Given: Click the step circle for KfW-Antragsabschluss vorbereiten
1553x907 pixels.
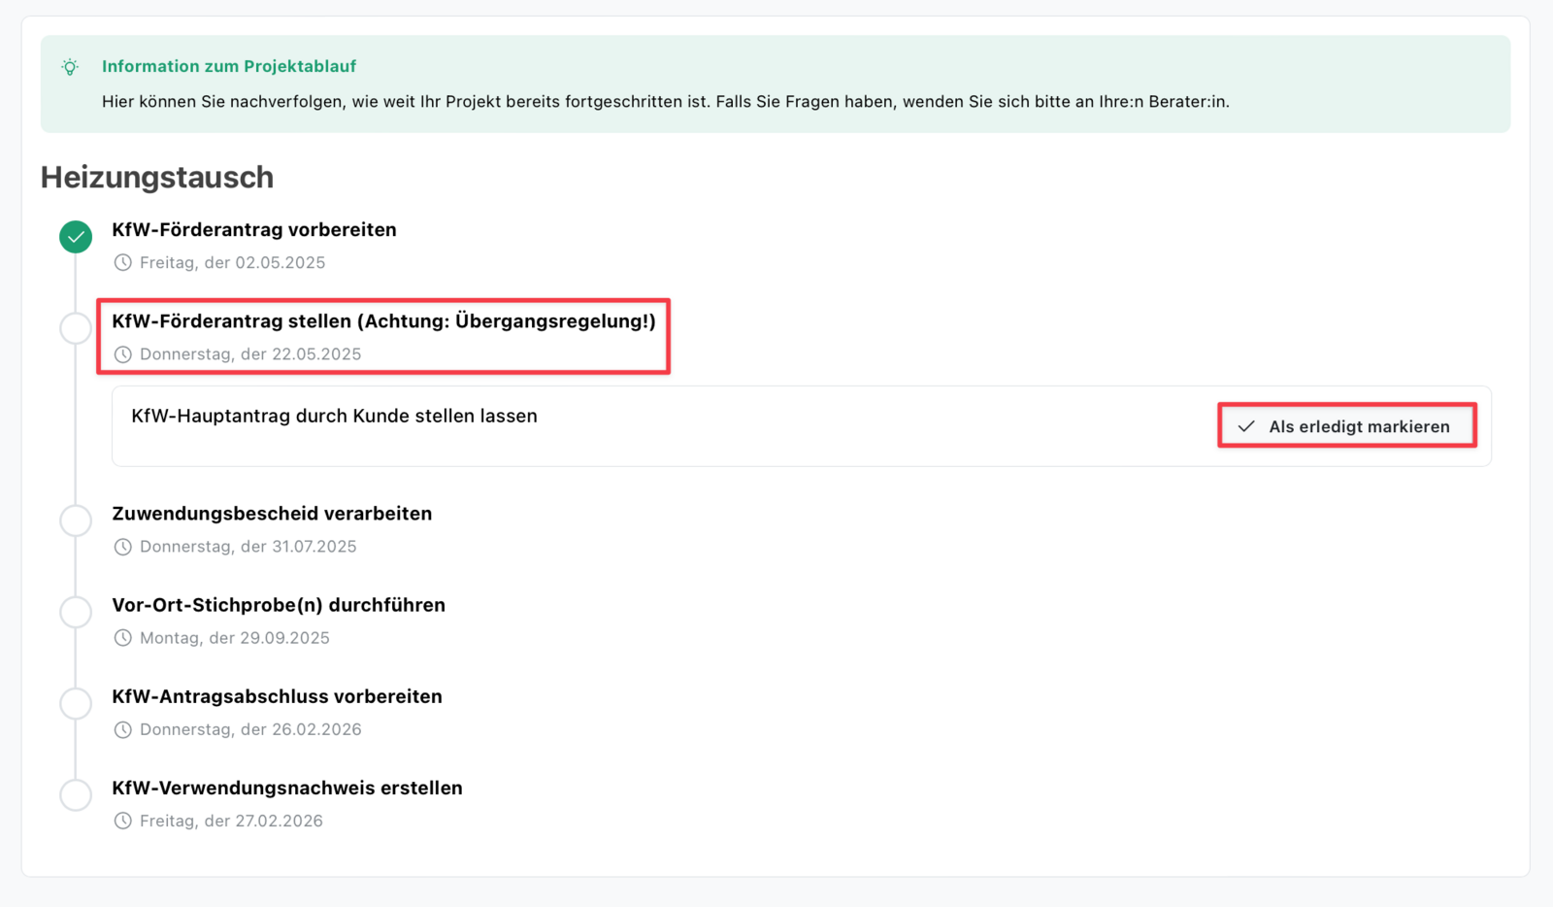Looking at the screenshot, I should click(x=76, y=702).
